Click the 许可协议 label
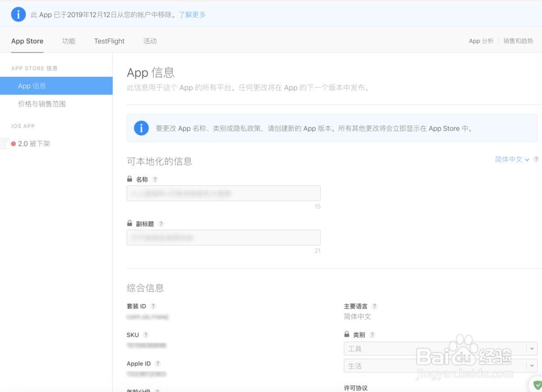542x392 pixels. coord(356,388)
